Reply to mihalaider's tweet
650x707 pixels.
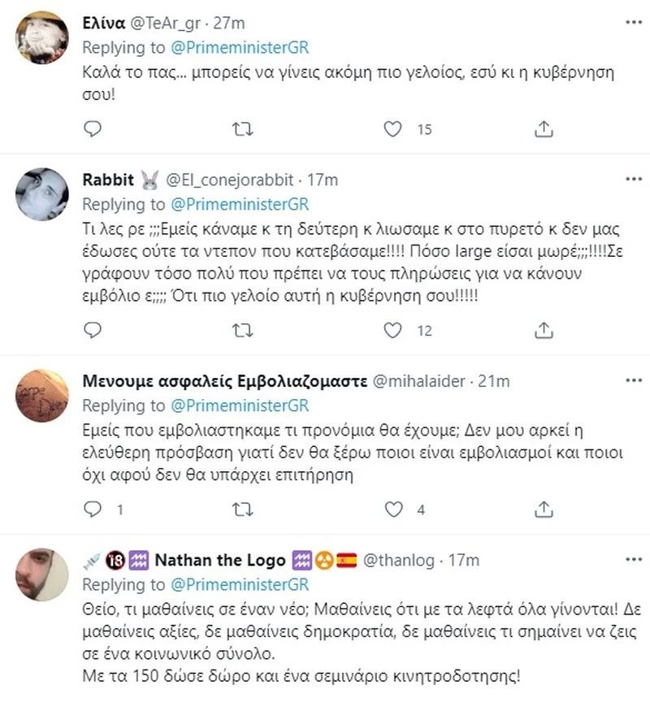pos(93,510)
